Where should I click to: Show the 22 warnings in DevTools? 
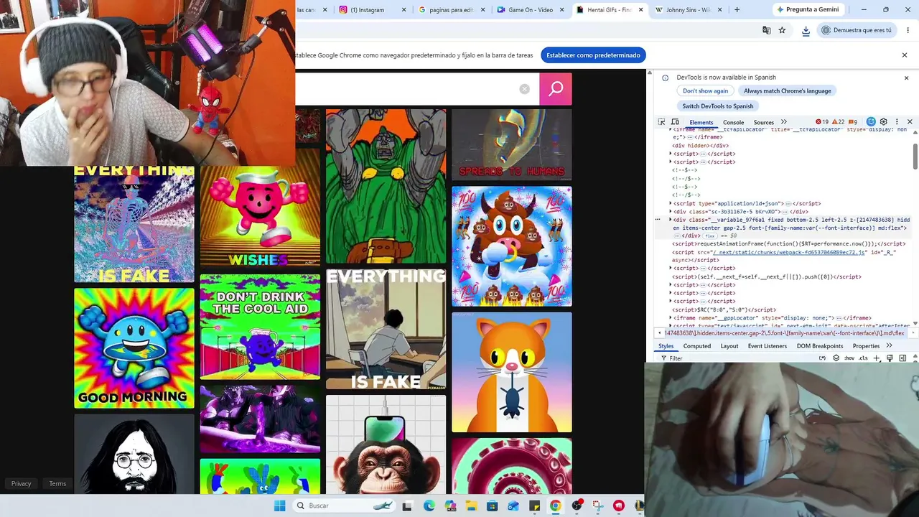[x=838, y=122]
